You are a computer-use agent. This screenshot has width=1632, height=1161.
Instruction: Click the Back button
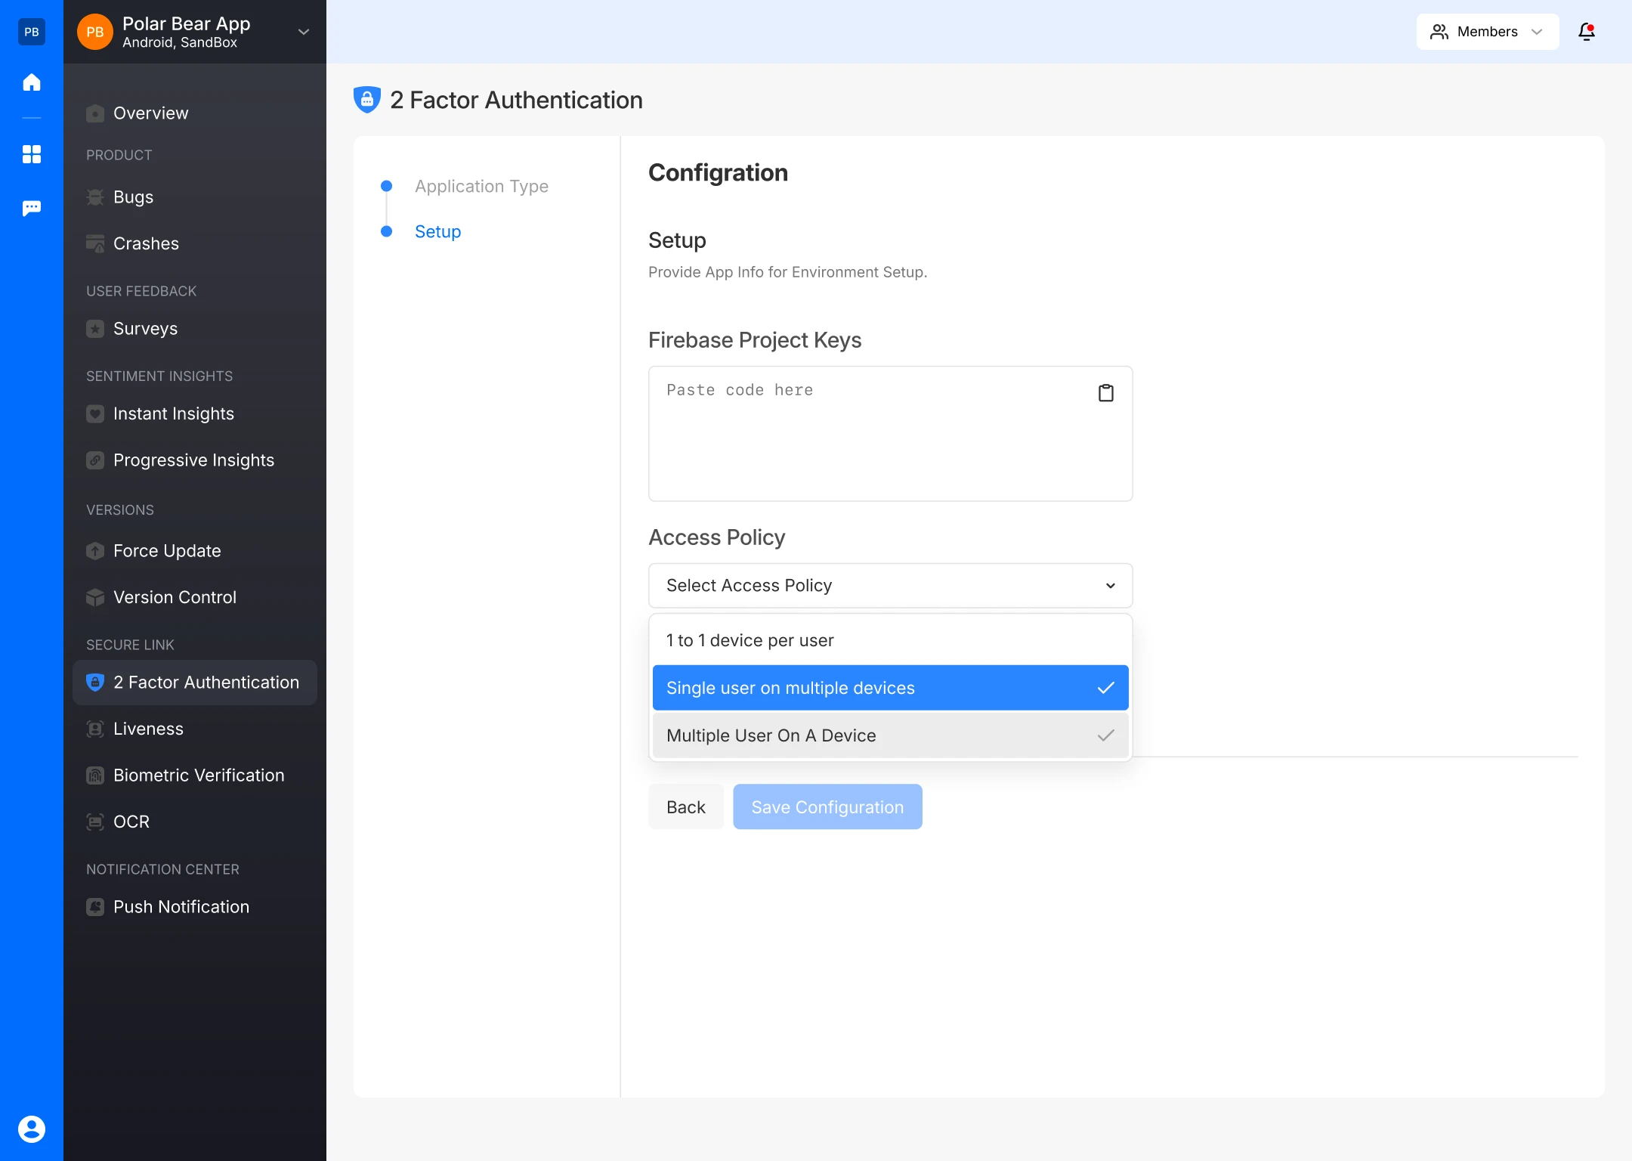(685, 807)
